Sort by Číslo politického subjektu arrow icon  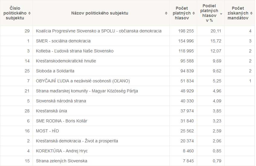(x=29, y=13)
